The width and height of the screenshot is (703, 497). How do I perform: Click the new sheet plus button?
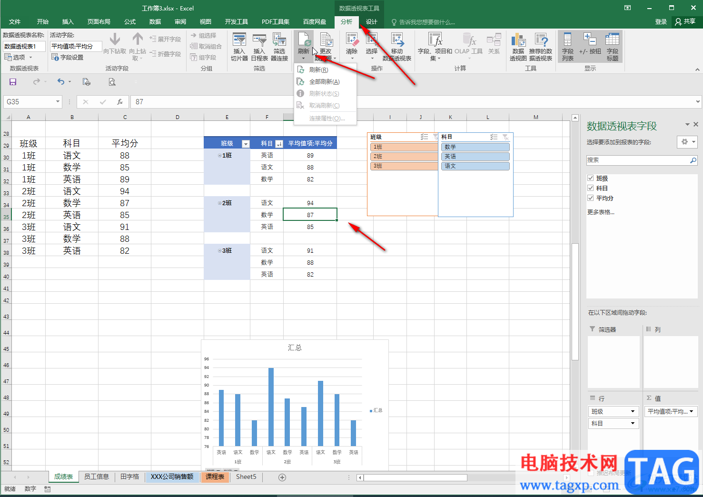282,477
